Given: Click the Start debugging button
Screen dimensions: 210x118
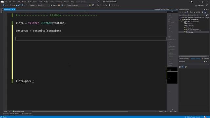Looking at the screenshot, I should click(53, 5).
